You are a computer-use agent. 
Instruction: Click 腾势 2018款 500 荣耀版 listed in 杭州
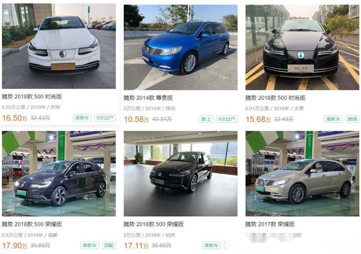(153, 224)
